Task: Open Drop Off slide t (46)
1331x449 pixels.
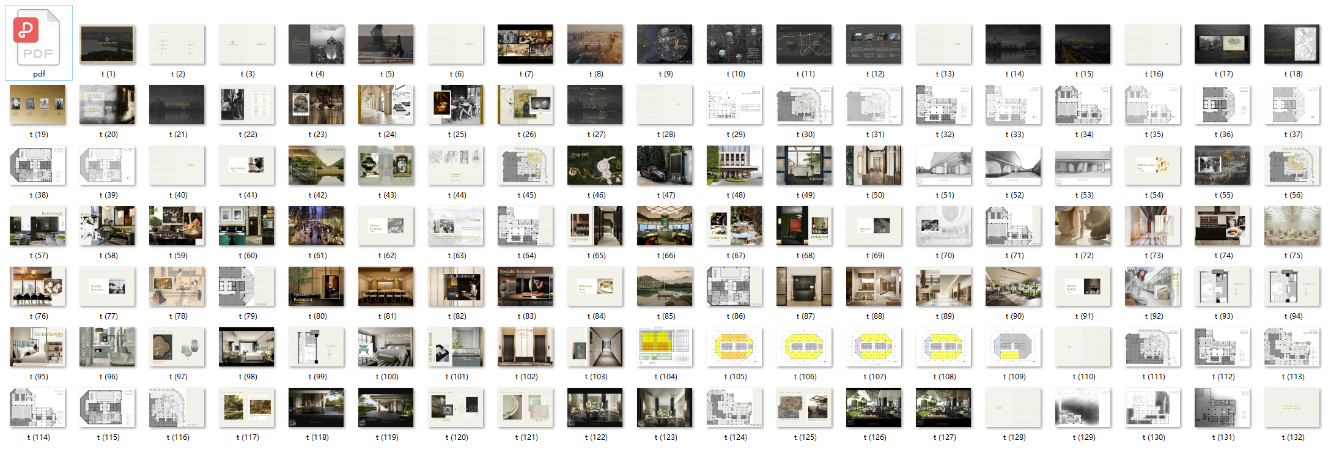Action: (x=595, y=166)
